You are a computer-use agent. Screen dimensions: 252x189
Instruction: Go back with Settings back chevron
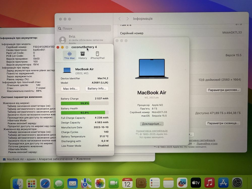coord(119,19)
